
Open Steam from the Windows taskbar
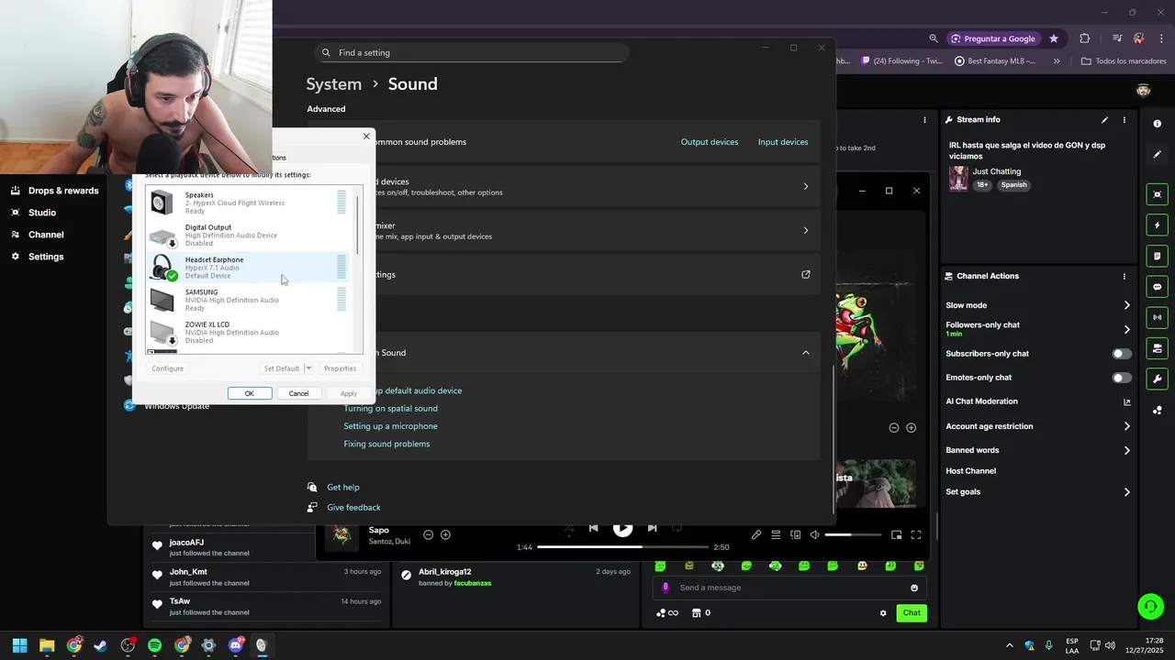101,645
